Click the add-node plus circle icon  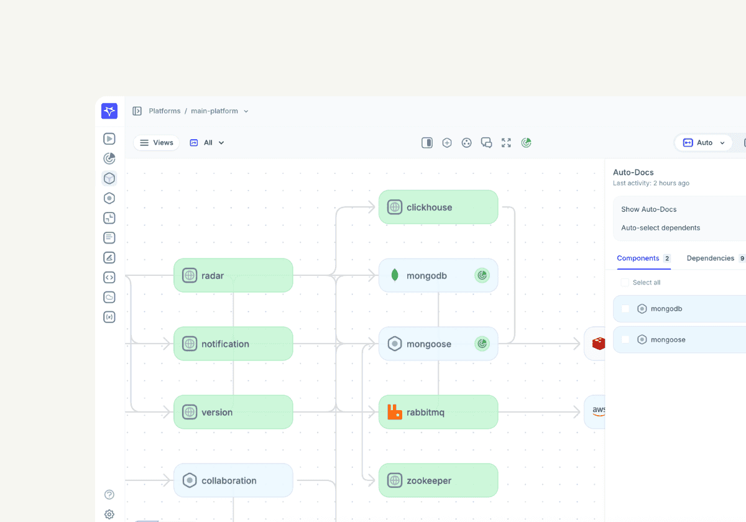[447, 143]
